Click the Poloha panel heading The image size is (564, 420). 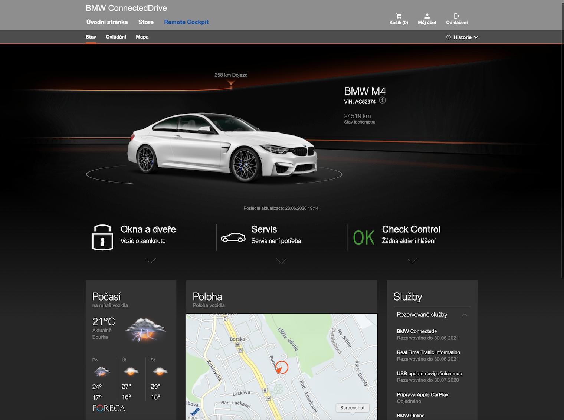[207, 296]
